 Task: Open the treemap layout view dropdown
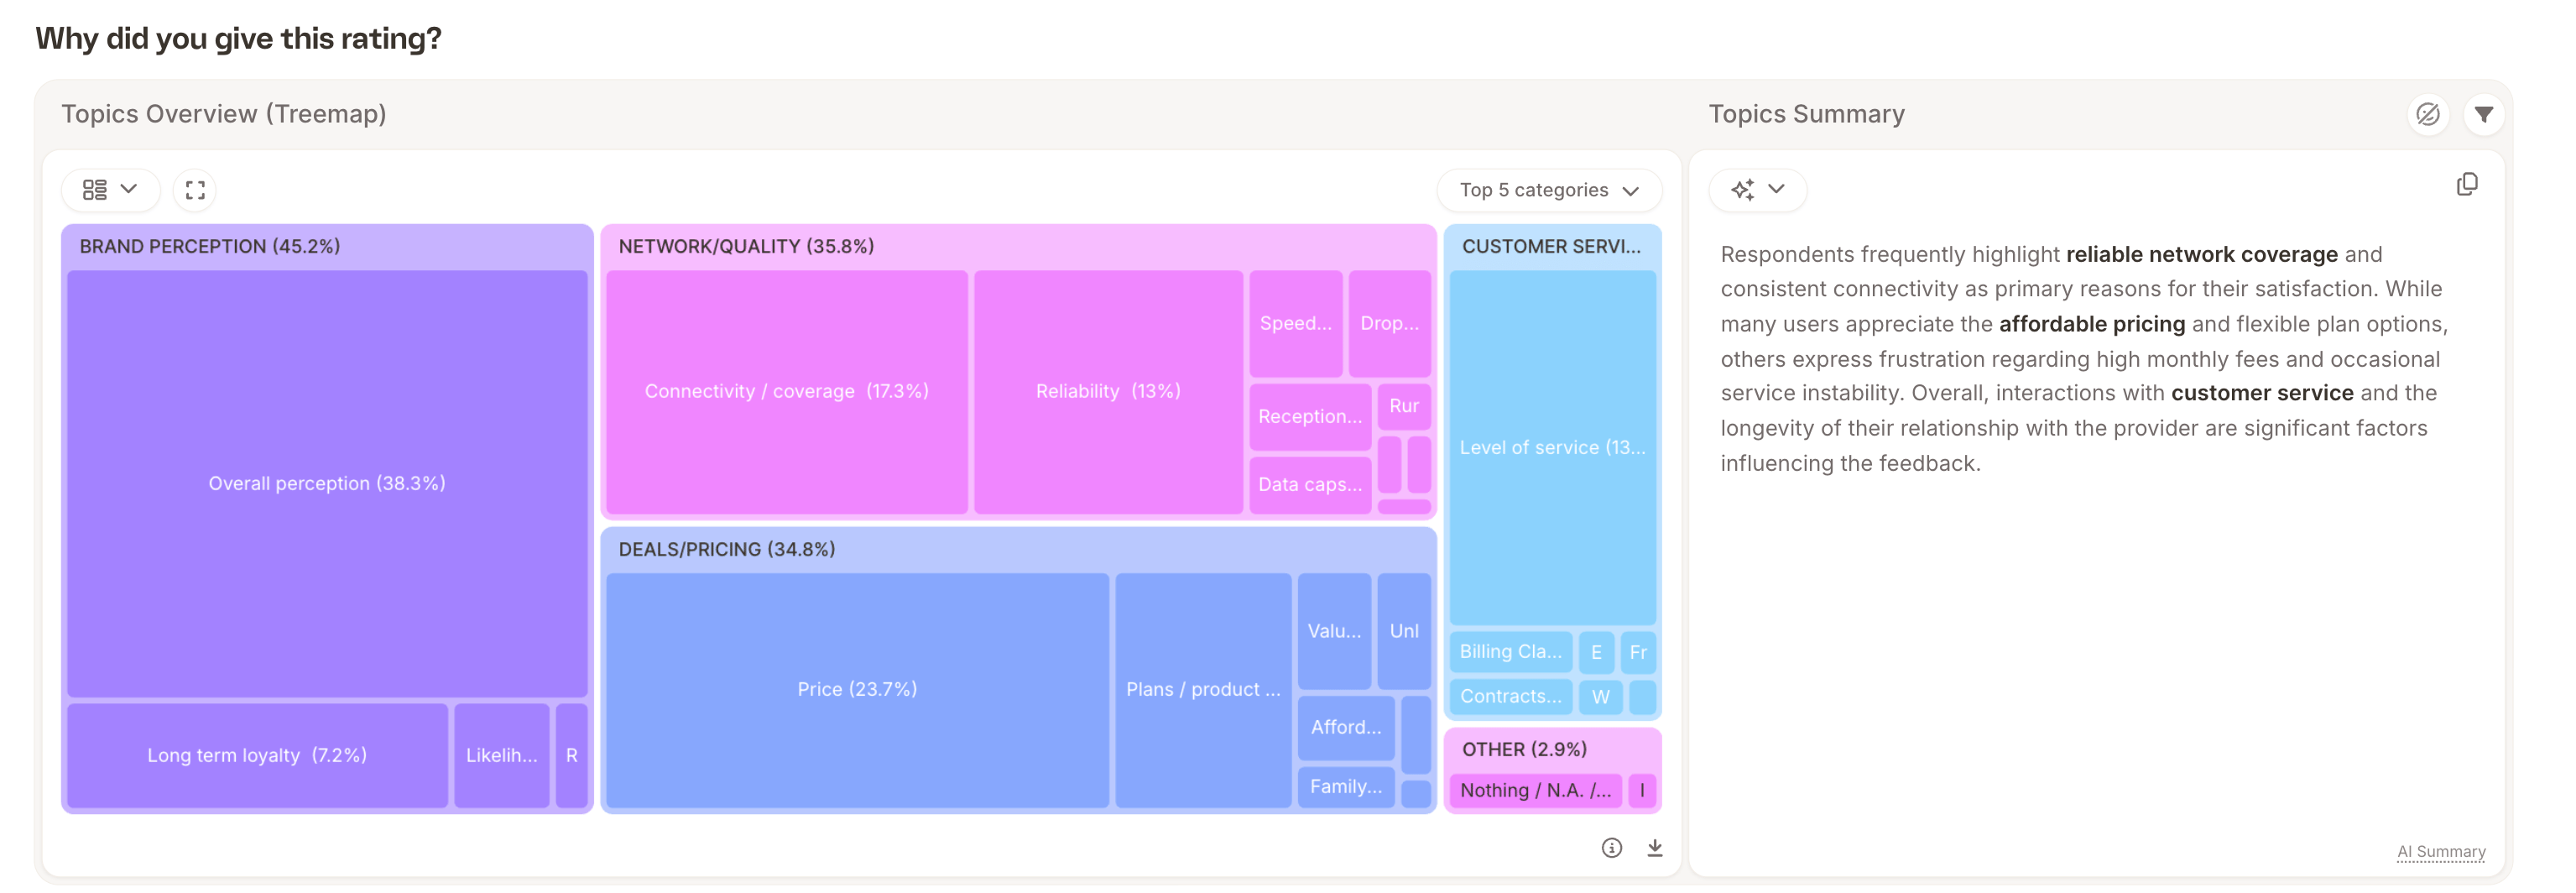click(110, 190)
